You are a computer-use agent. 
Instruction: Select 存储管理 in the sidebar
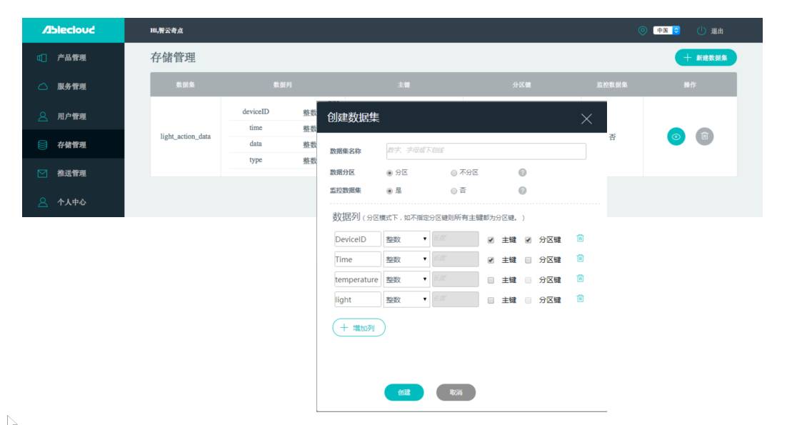(73, 145)
